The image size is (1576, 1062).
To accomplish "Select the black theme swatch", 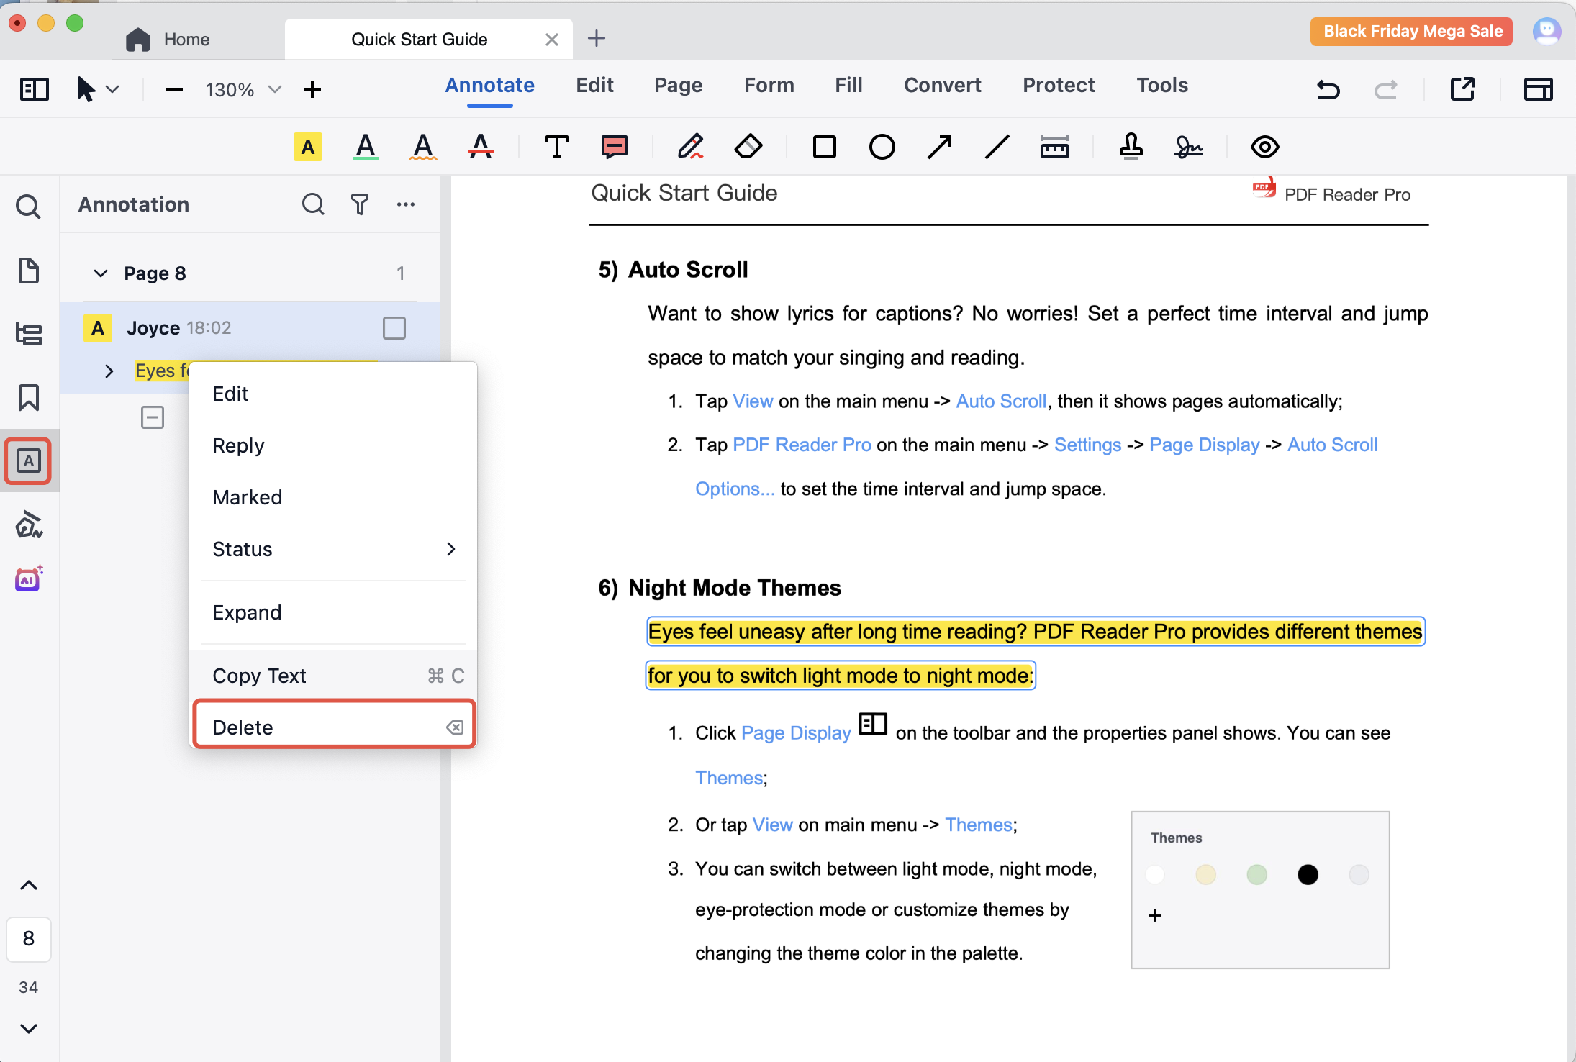I will coord(1308,875).
